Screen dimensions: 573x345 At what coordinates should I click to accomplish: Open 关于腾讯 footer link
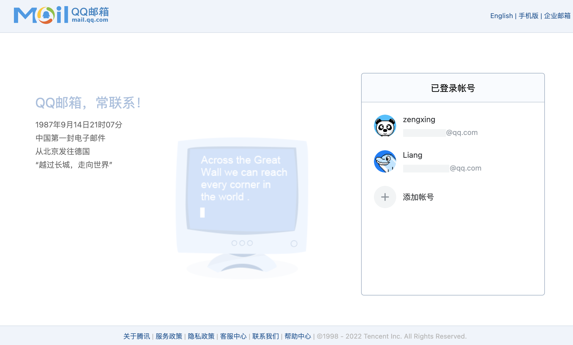pos(137,336)
